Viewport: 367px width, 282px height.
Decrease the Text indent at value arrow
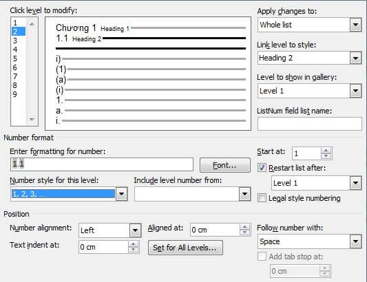(x=133, y=250)
